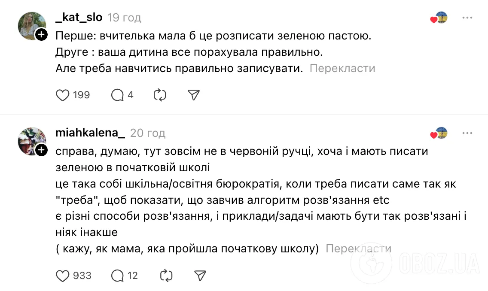View miahkalena_'s profile picture thumbnail
The height and width of the screenshot is (291, 488).
32,141
